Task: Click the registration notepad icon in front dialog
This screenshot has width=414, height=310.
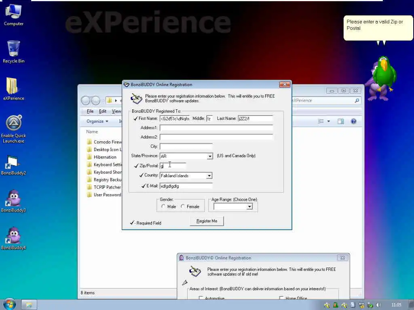Action: [x=137, y=98]
